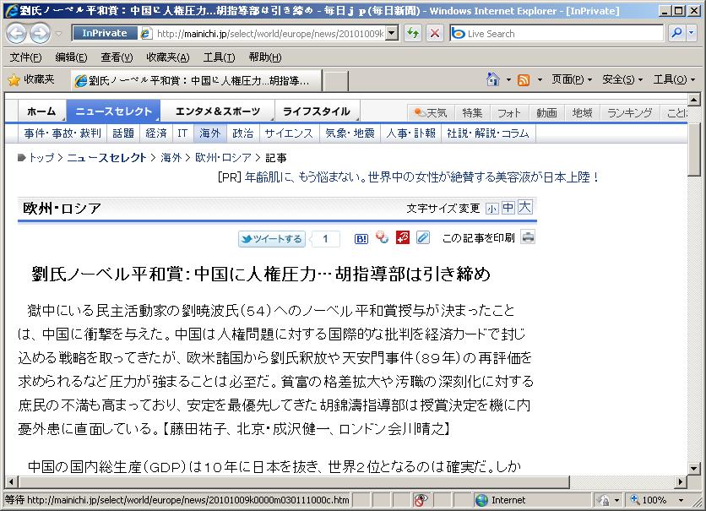
Task: Set text size to 小 (small)
Action: (x=491, y=209)
